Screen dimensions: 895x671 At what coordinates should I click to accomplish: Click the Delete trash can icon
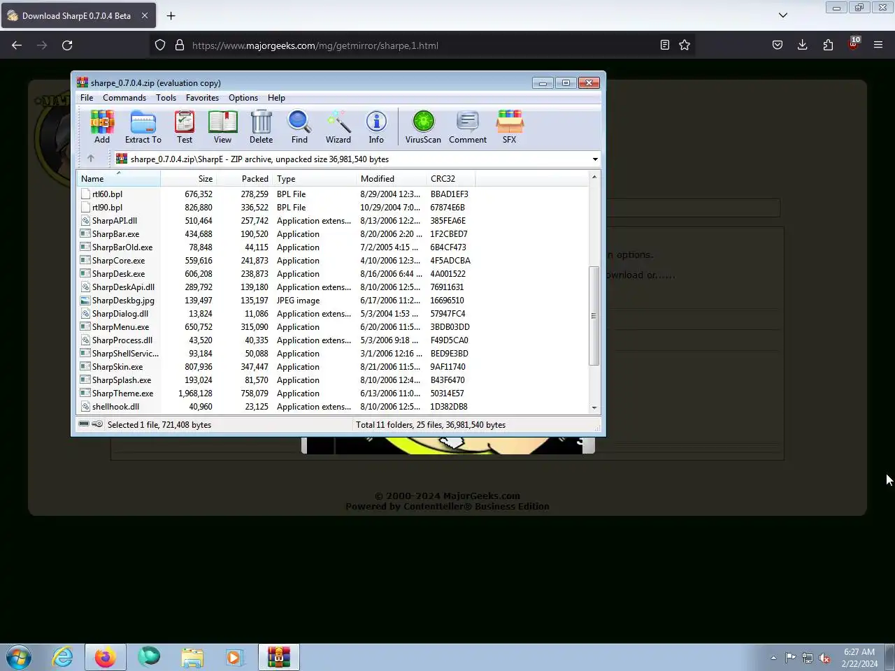click(261, 127)
